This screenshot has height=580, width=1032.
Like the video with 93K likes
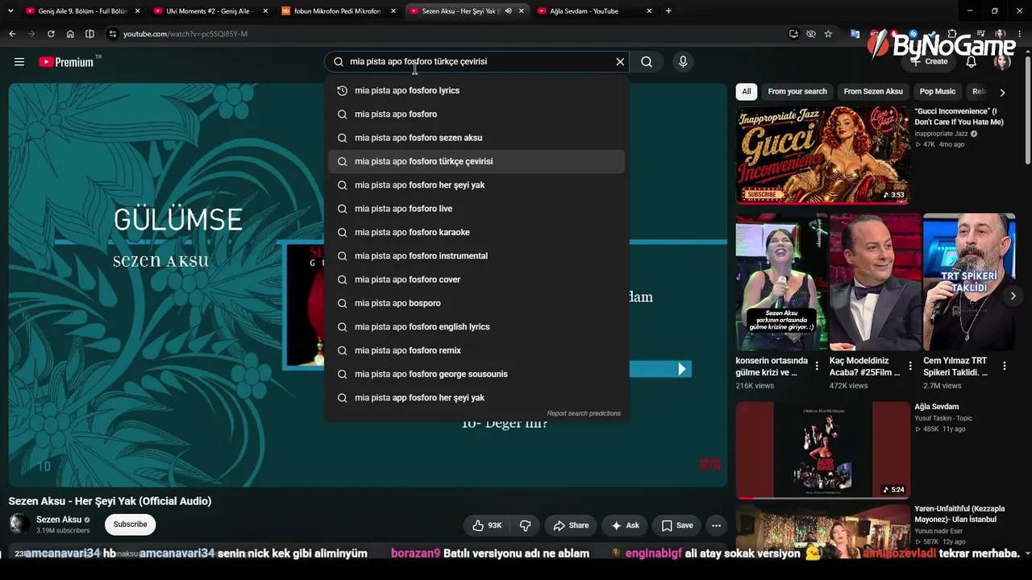point(487,525)
